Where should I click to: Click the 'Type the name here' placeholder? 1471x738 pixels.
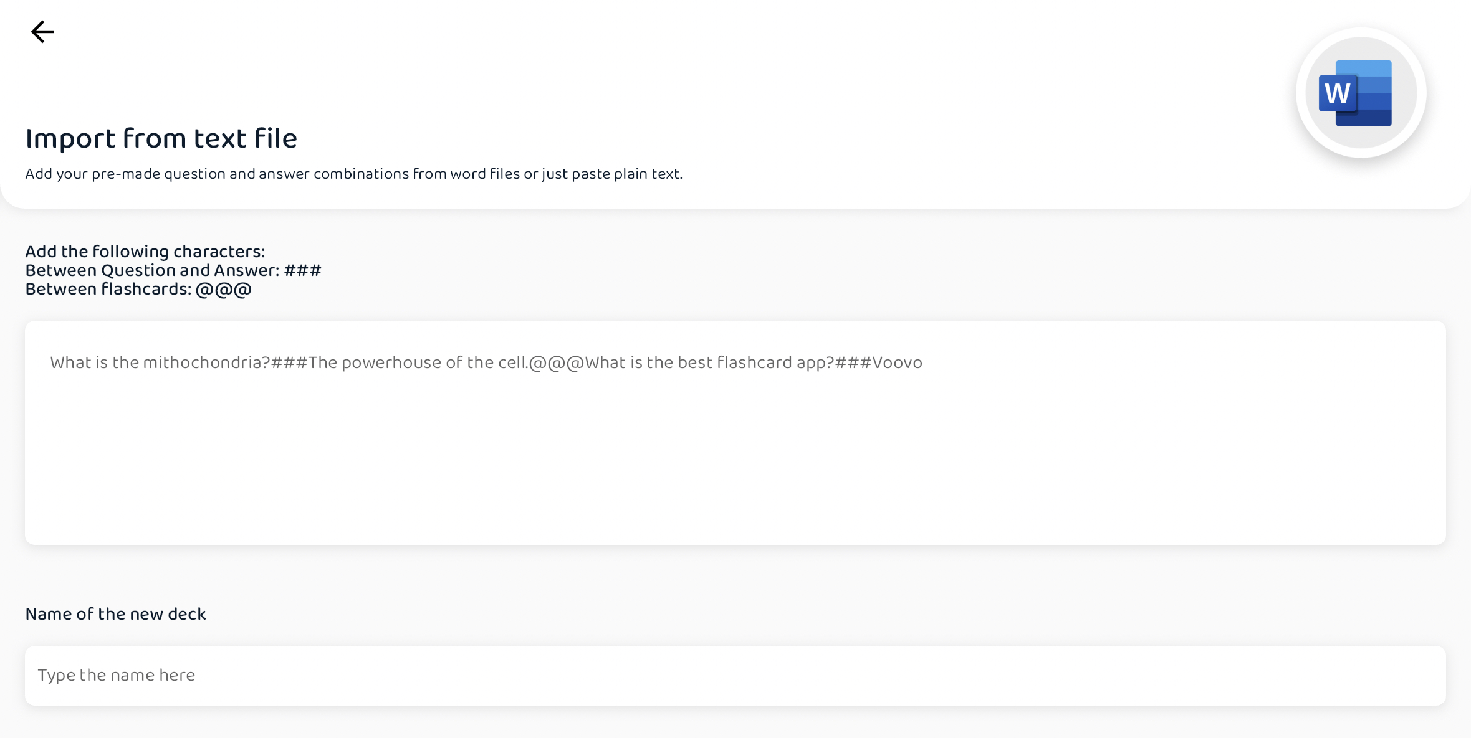pos(117,675)
